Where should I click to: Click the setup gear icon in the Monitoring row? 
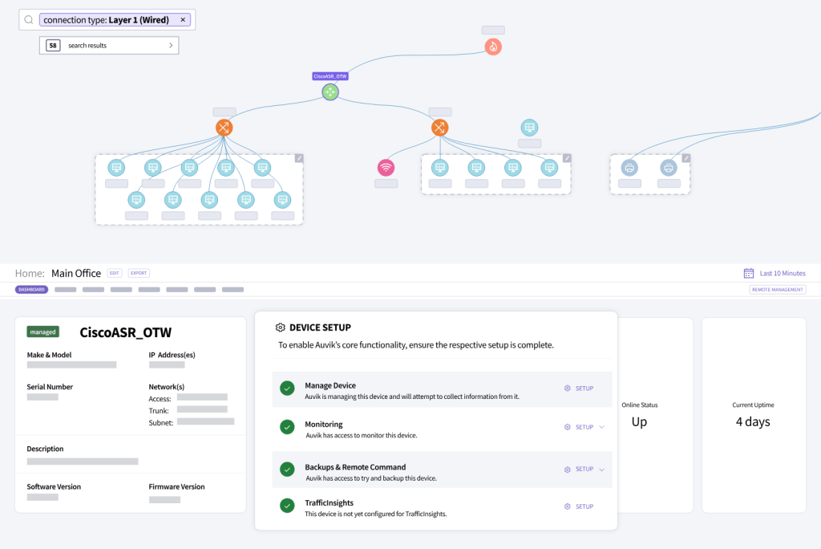click(x=567, y=427)
